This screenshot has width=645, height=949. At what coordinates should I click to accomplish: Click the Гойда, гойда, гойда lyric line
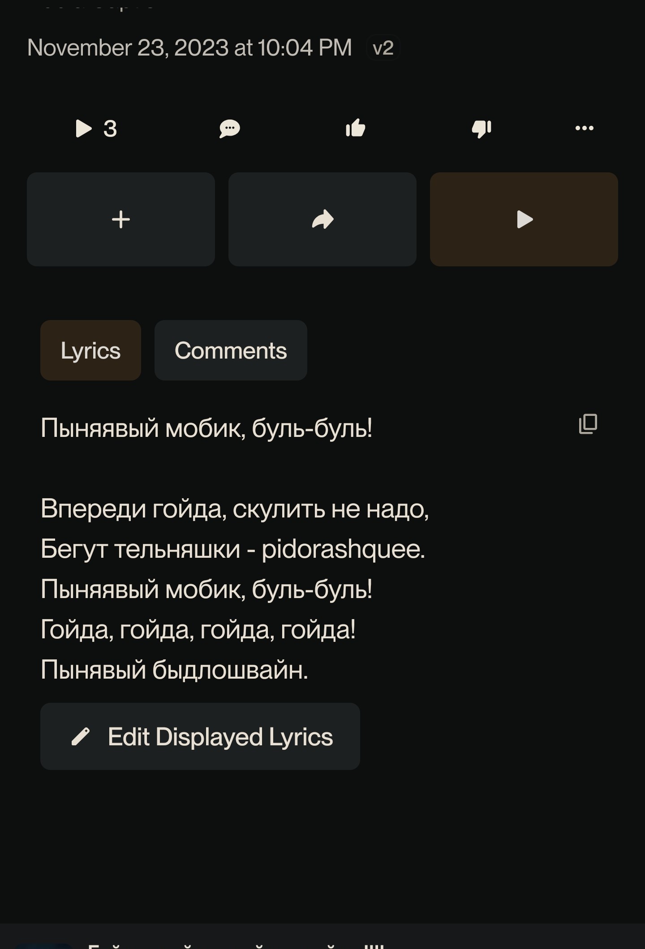click(x=198, y=630)
